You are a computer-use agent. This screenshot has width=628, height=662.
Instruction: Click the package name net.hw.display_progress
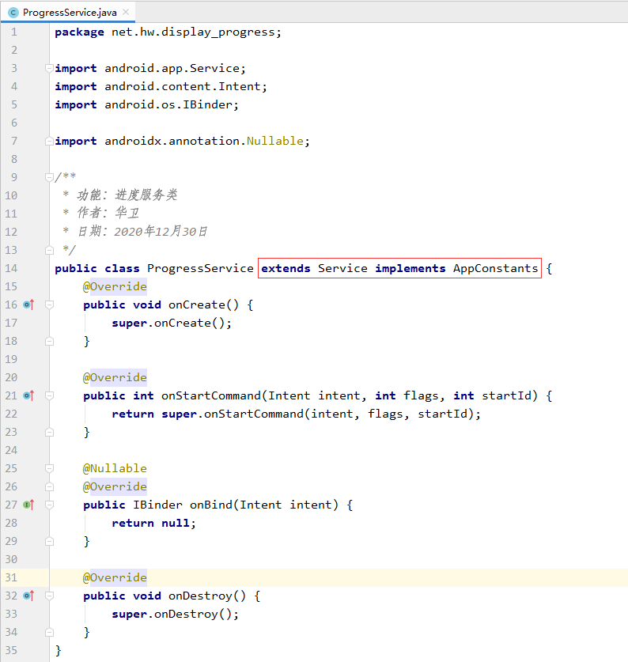coord(193,32)
